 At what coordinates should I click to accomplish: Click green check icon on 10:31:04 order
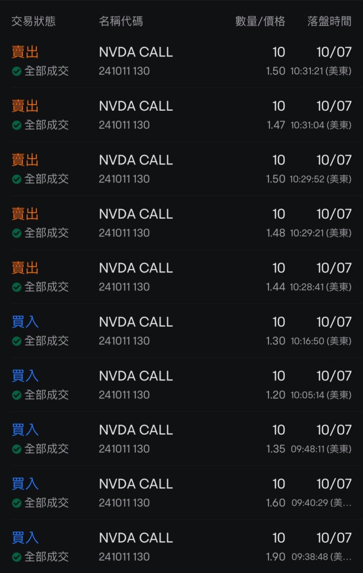[17, 125]
